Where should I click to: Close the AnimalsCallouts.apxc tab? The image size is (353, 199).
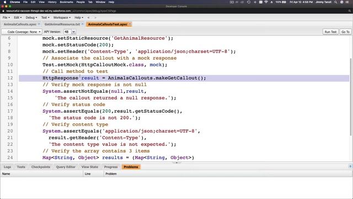(39, 24)
